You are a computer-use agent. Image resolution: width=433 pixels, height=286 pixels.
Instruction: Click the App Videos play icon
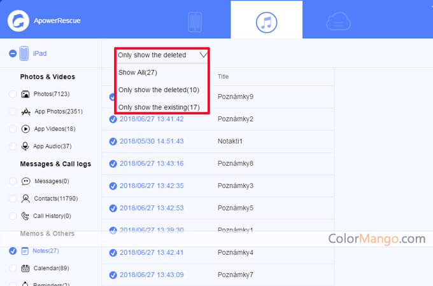(26, 128)
